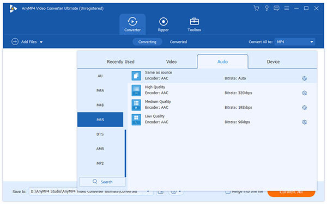327x204 pixels.
Task: Switch to the Converter module
Action: click(x=132, y=24)
